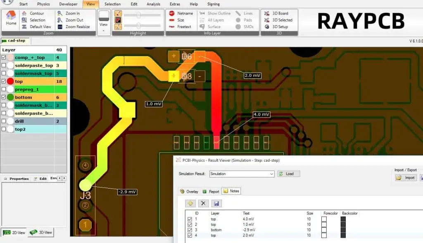Uncheck the comp_+_top layer checkbox
Viewport: 423px width, 243px height.
pos(4,58)
